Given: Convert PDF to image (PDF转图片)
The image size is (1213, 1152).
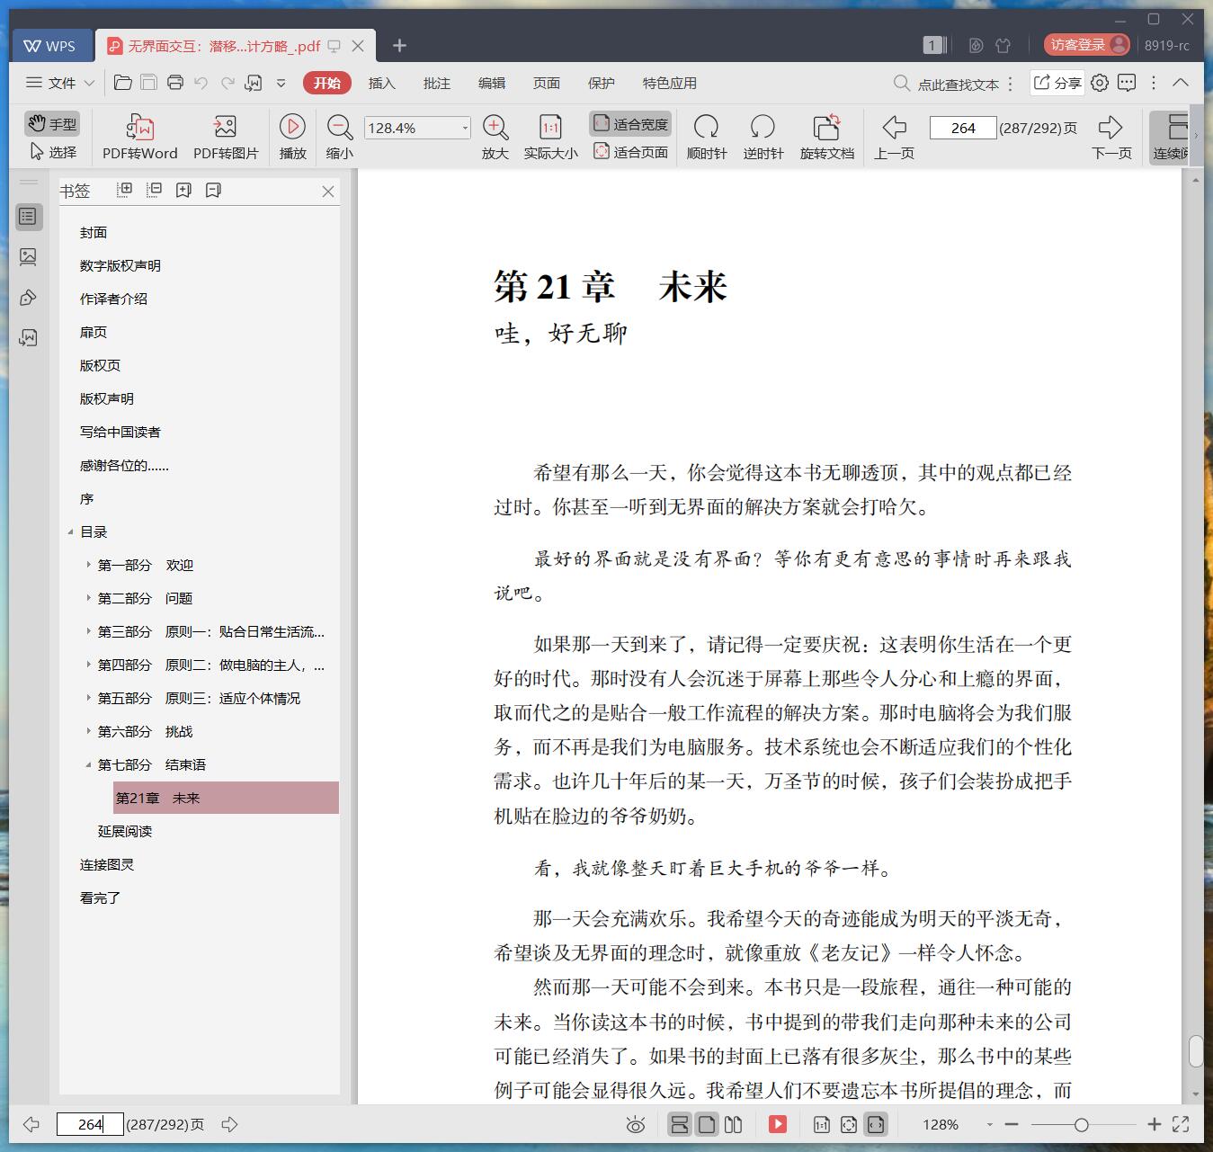Looking at the screenshot, I should (x=226, y=137).
